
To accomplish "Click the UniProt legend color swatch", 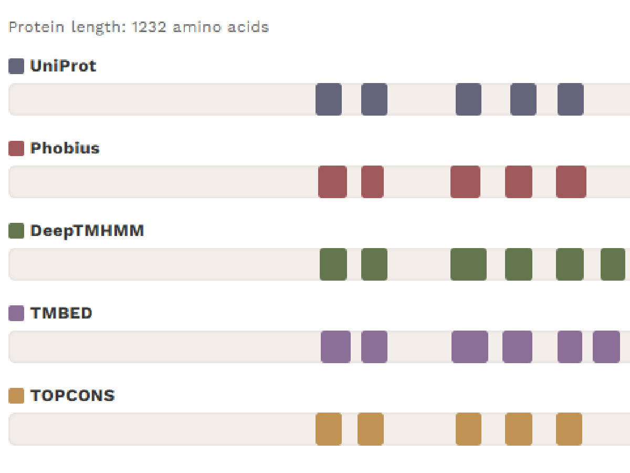I will point(16,66).
